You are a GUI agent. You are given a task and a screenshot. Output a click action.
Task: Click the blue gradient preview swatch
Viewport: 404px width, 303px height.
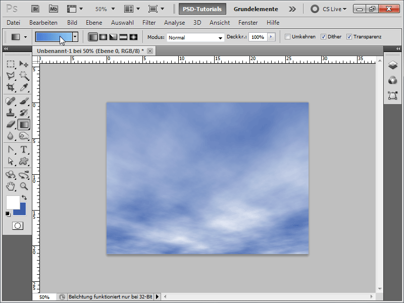tap(54, 37)
